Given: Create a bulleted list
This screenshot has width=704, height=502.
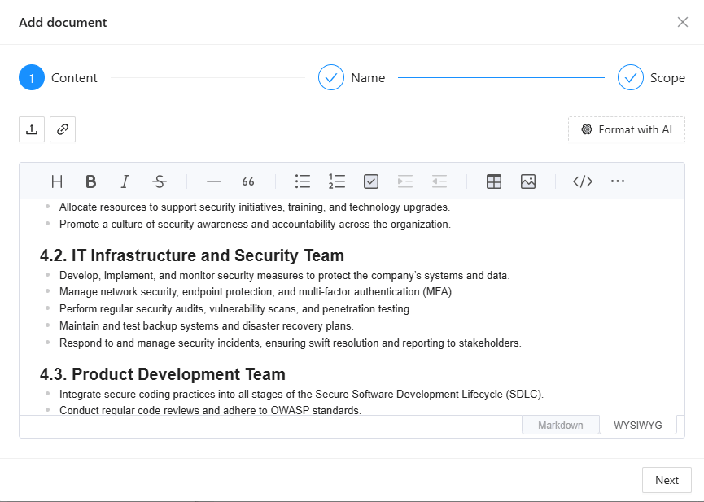Looking at the screenshot, I should pos(302,181).
